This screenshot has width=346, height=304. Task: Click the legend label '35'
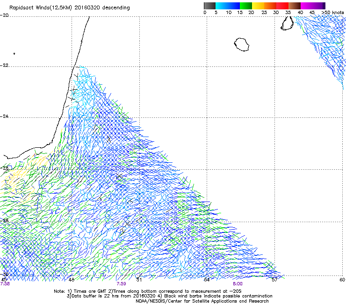point(288,13)
